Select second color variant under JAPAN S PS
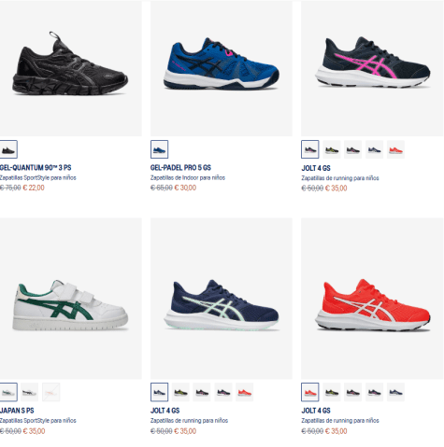Viewport: 444px width, 447px height. 30,392
